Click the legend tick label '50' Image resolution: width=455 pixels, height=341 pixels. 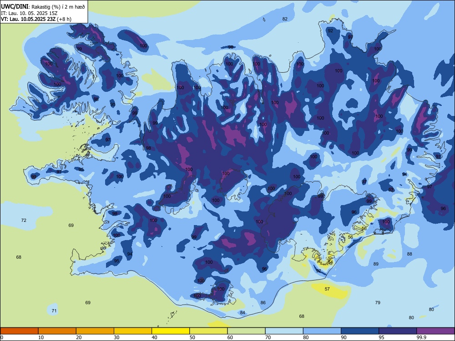[192, 337]
